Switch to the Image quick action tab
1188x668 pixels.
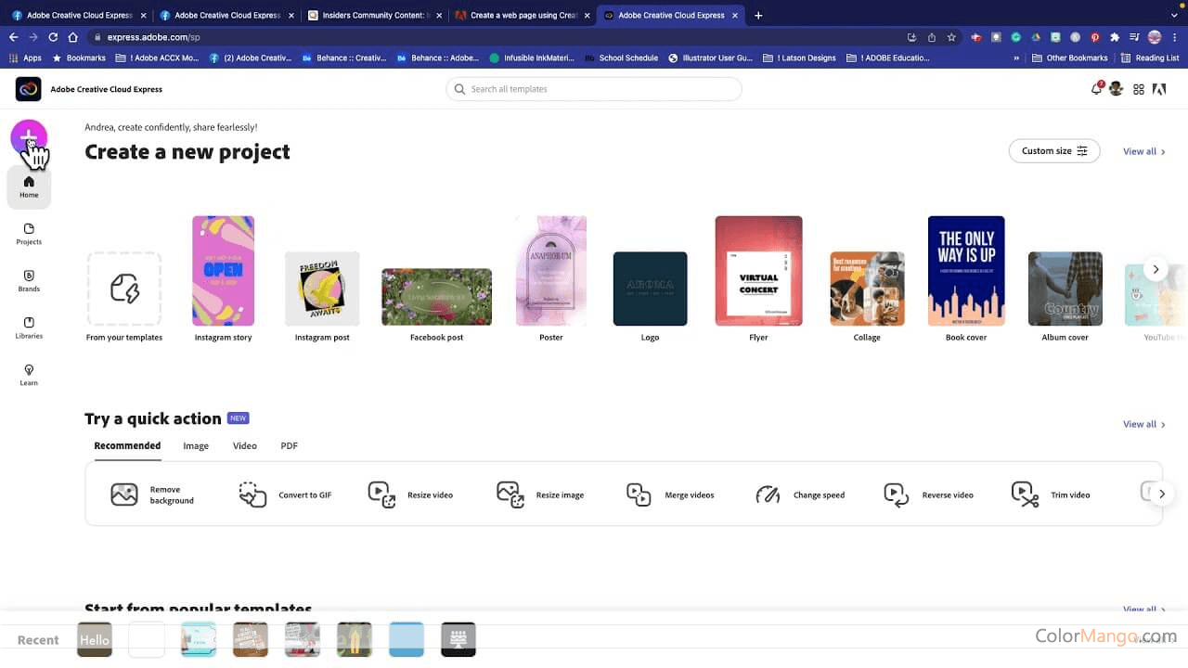click(x=196, y=446)
